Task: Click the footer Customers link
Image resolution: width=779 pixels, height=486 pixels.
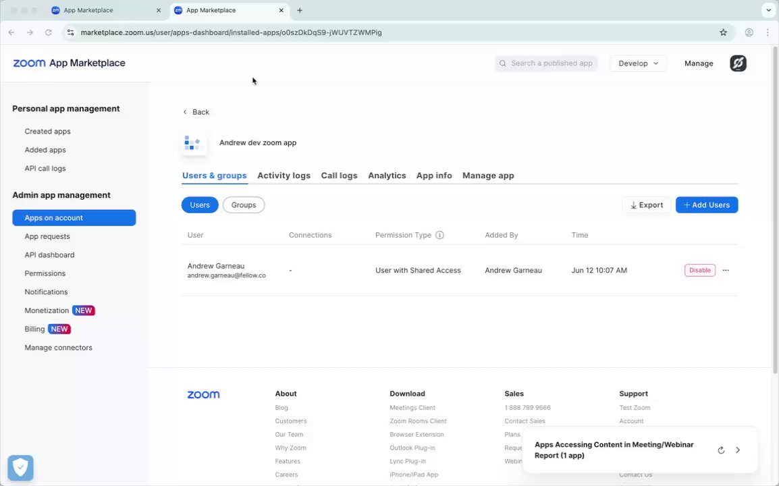Action: coord(291,421)
